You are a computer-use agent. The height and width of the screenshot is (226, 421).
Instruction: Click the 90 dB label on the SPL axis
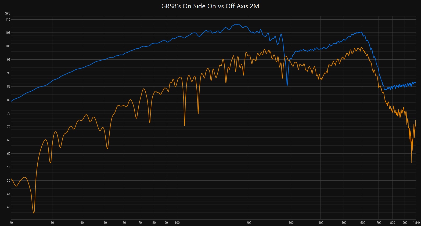pos(8,73)
